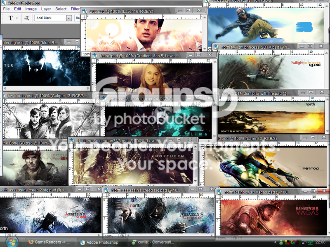Click the Adobe Photoshop title bar feather icon
The width and height of the screenshot is (330, 247).
click(x=4, y=3)
